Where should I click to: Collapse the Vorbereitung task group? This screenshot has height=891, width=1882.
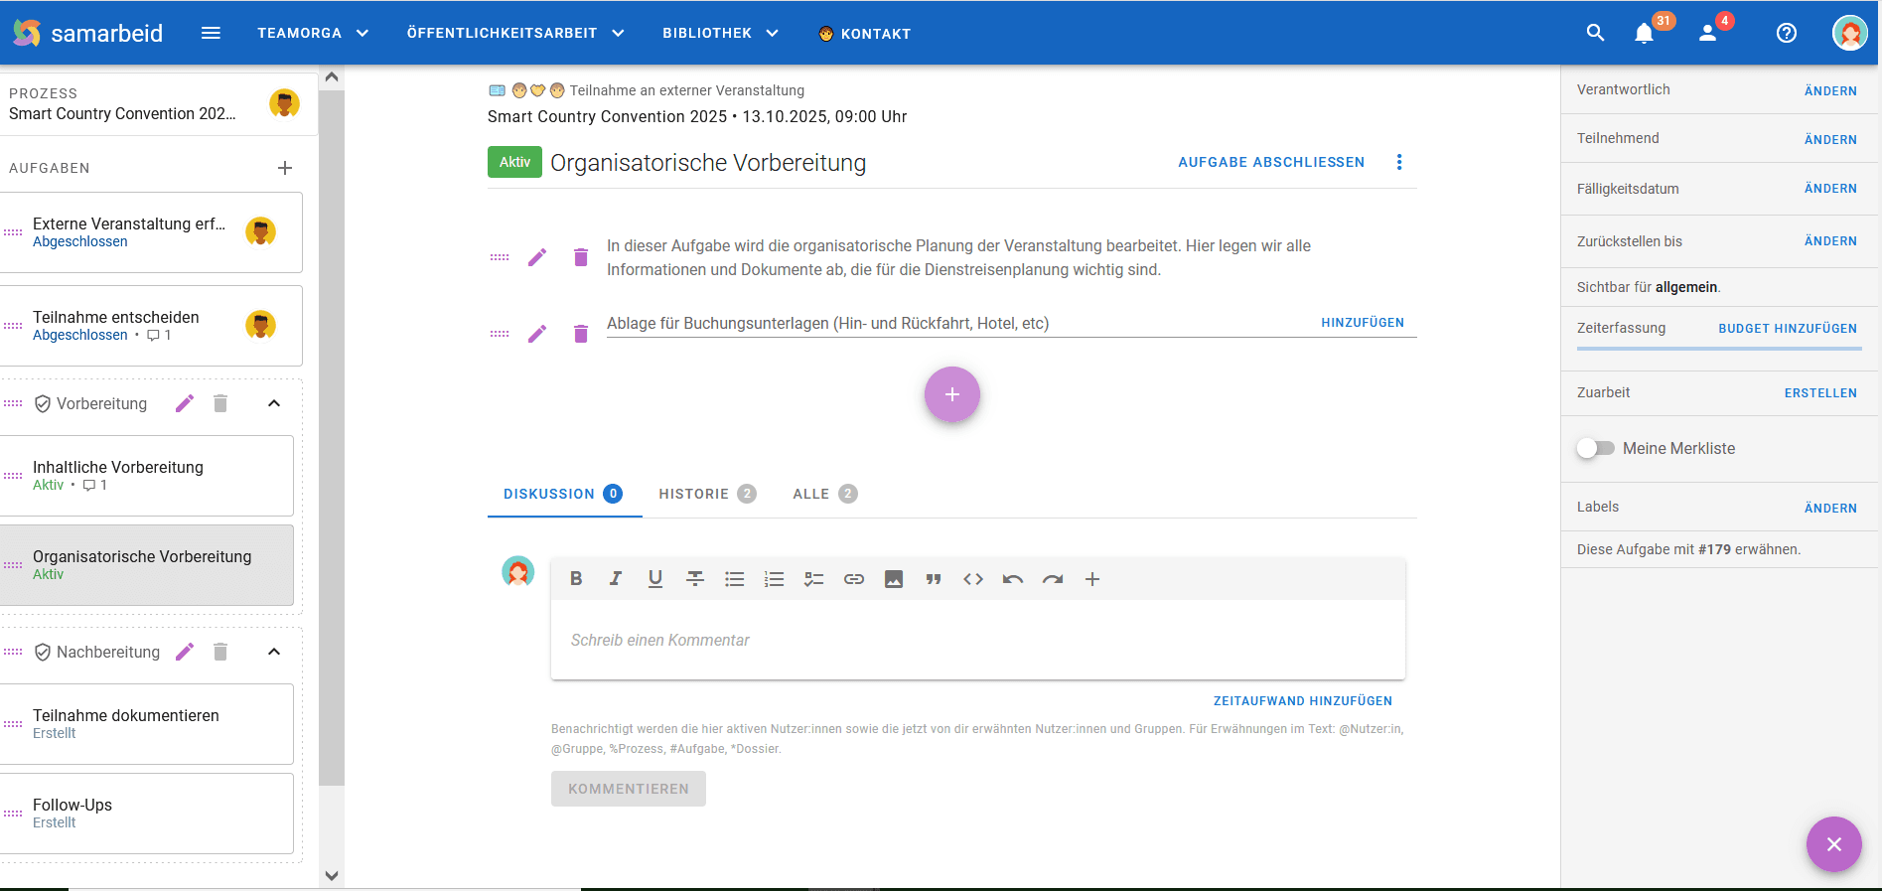tap(274, 403)
